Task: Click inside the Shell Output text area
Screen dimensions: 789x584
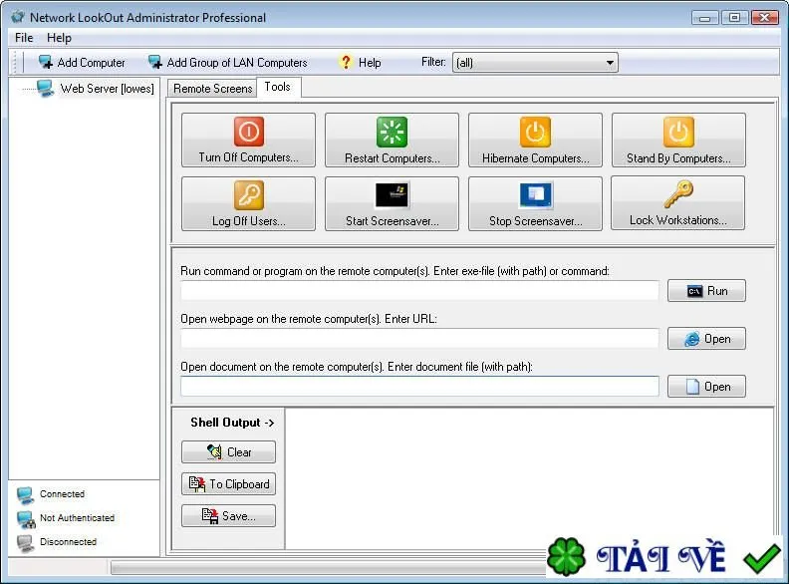Action: coord(529,477)
